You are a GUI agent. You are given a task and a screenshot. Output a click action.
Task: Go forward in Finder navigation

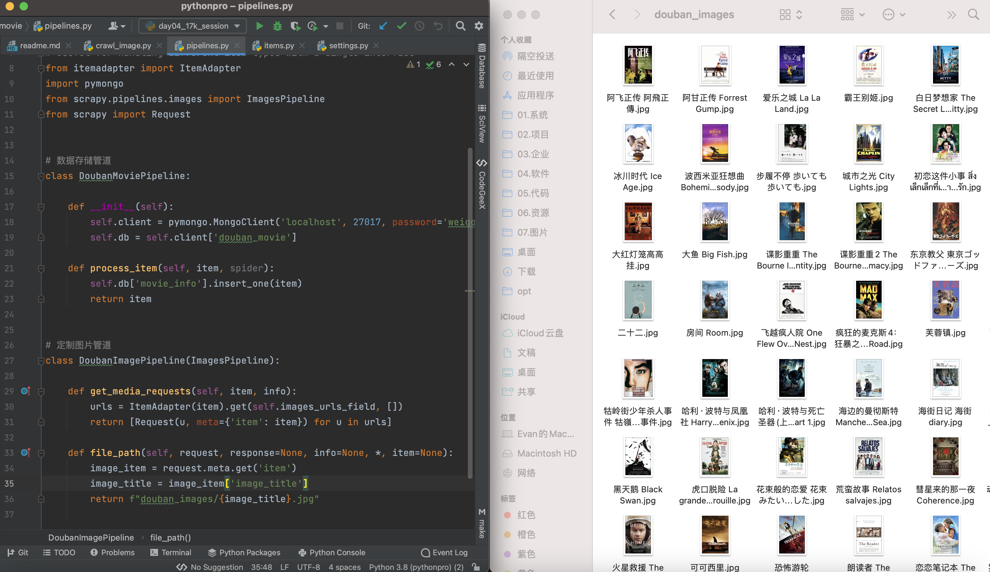click(637, 15)
